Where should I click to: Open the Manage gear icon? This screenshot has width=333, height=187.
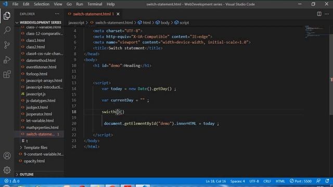tap(7, 170)
